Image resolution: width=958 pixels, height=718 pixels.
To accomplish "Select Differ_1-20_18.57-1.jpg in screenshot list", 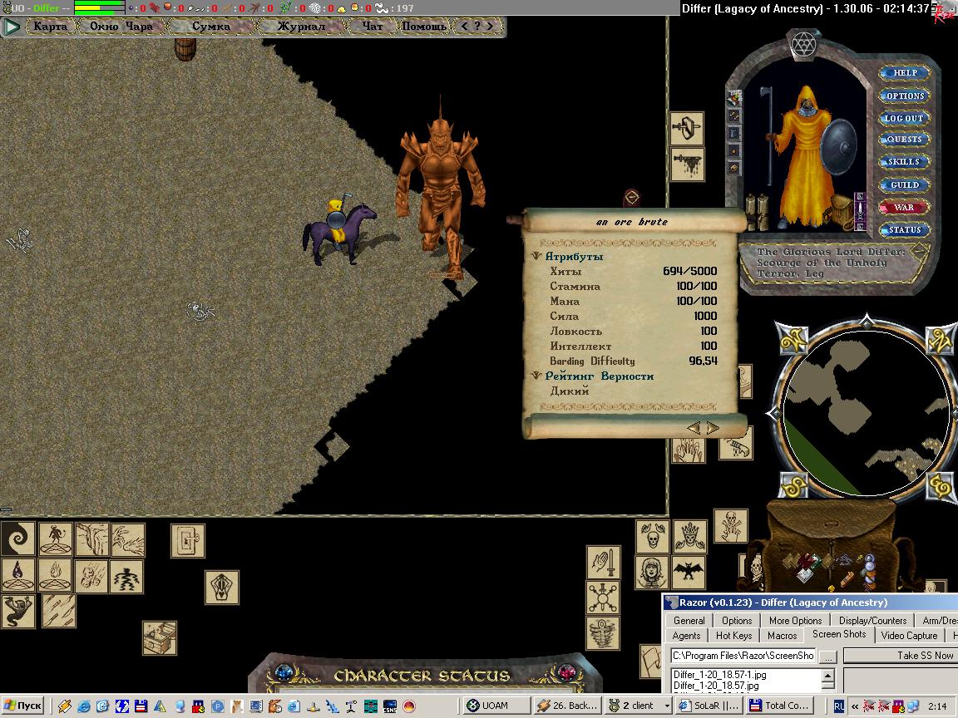I will (720, 675).
